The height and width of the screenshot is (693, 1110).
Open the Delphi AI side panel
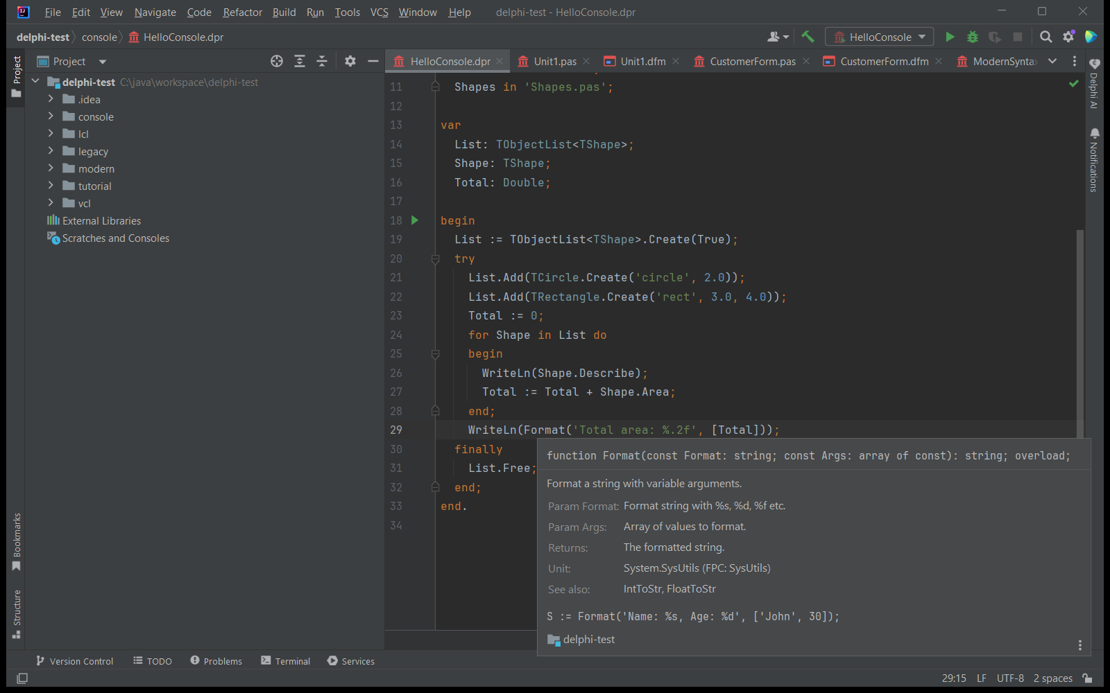coord(1094,84)
